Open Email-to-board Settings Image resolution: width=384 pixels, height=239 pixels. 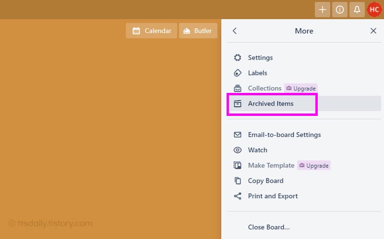coord(304,135)
